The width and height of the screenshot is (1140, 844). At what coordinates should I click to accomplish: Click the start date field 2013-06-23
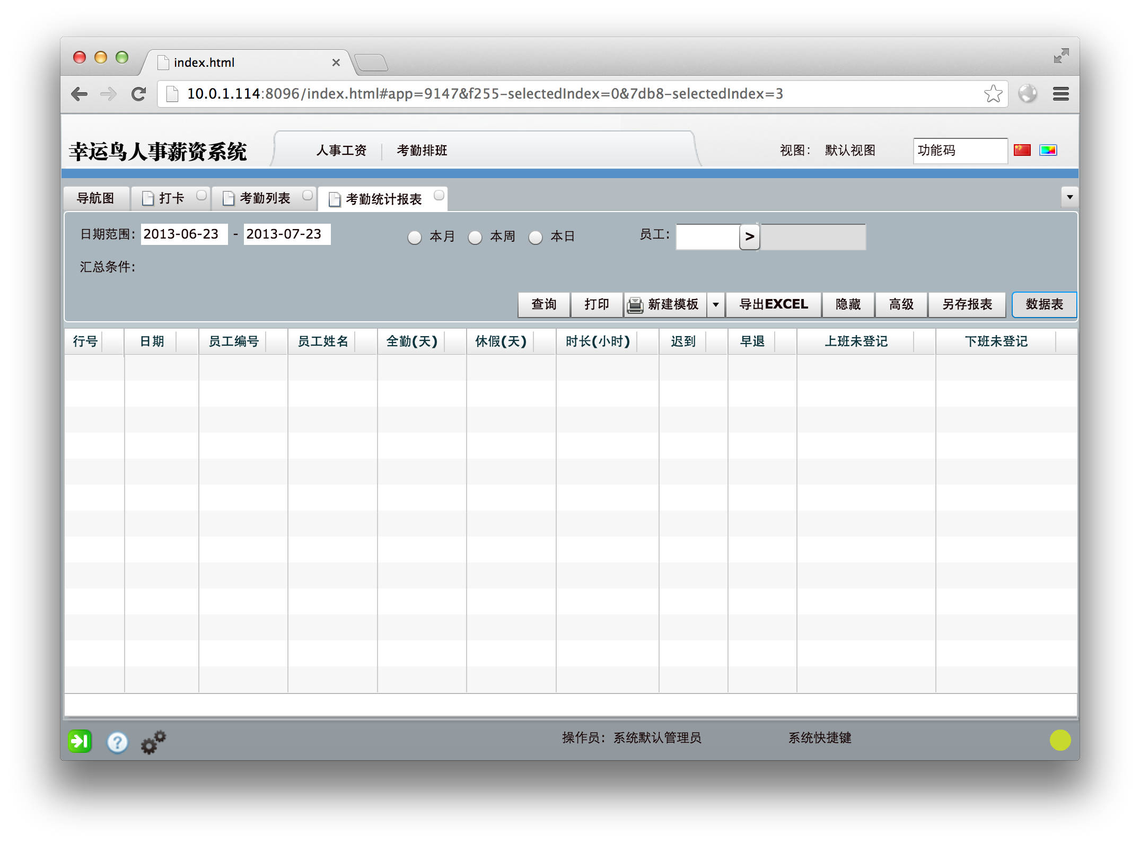[184, 234]
